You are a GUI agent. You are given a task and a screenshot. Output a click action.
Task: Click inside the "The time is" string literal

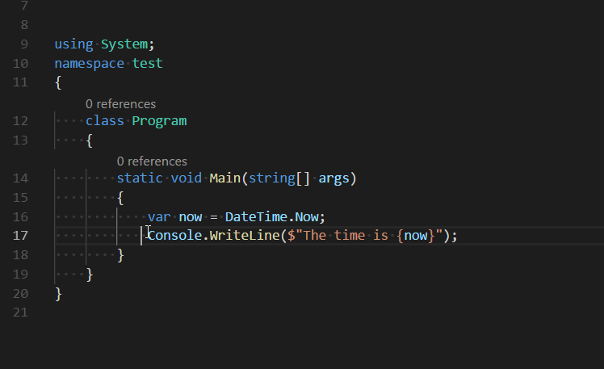(346, 235)
